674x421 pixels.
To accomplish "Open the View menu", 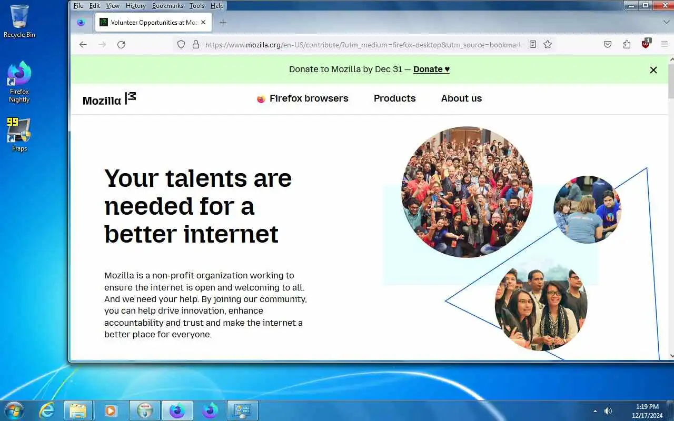I will pos(113,6).
